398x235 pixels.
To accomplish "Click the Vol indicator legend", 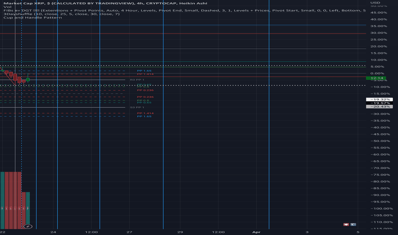I will tap(7, 7).
